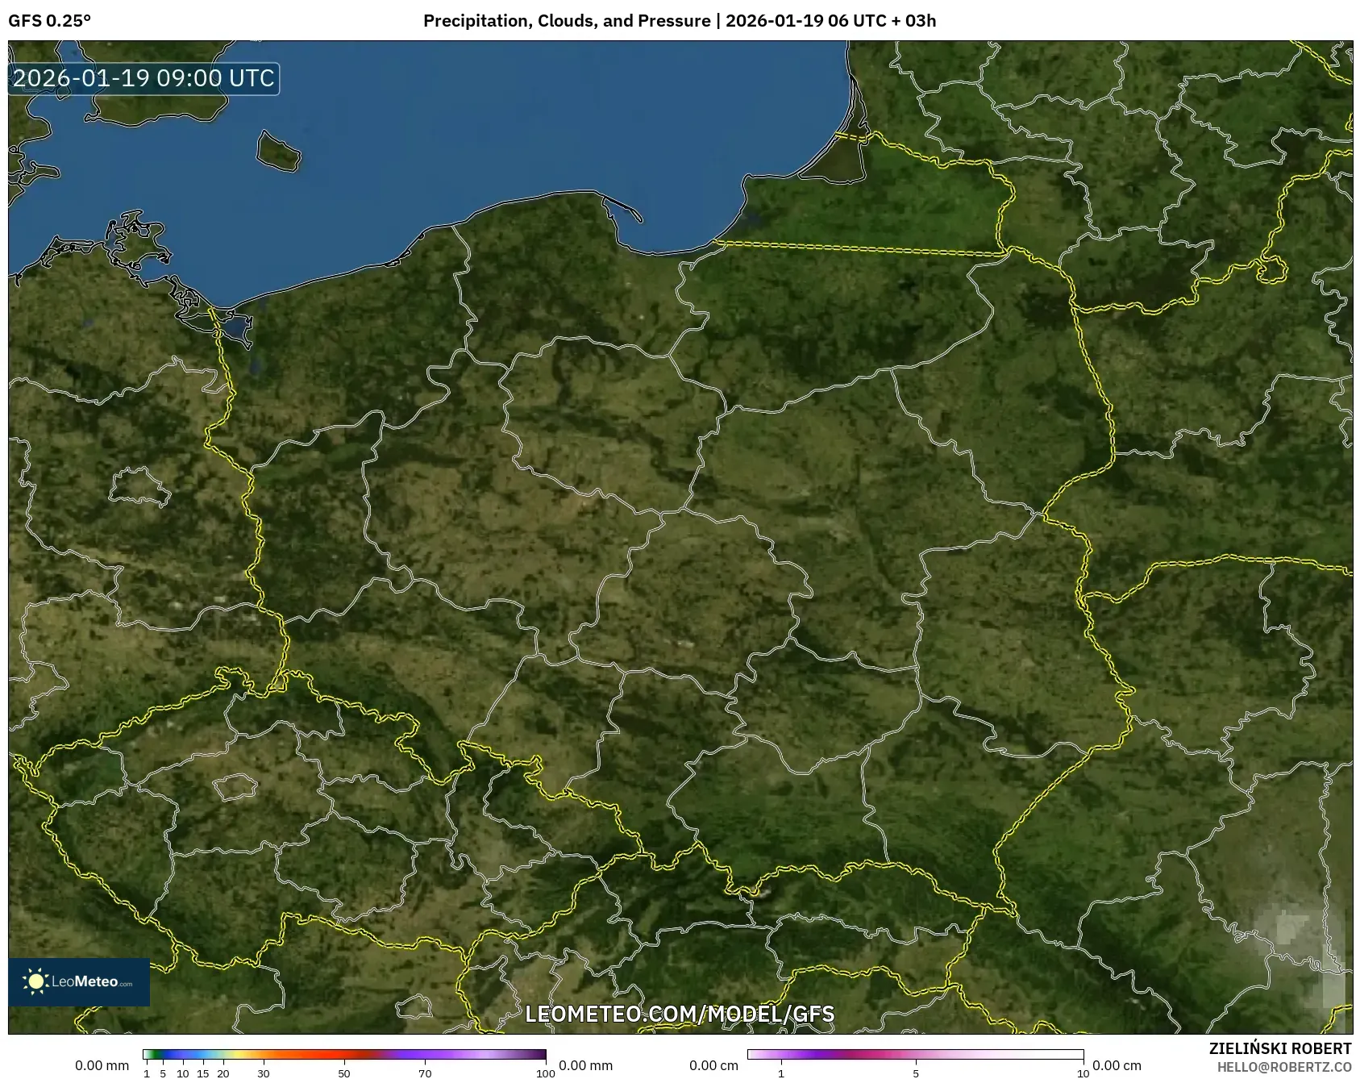
Task: Click the LeoMeteo sun logo
Action: coord(36,980)
